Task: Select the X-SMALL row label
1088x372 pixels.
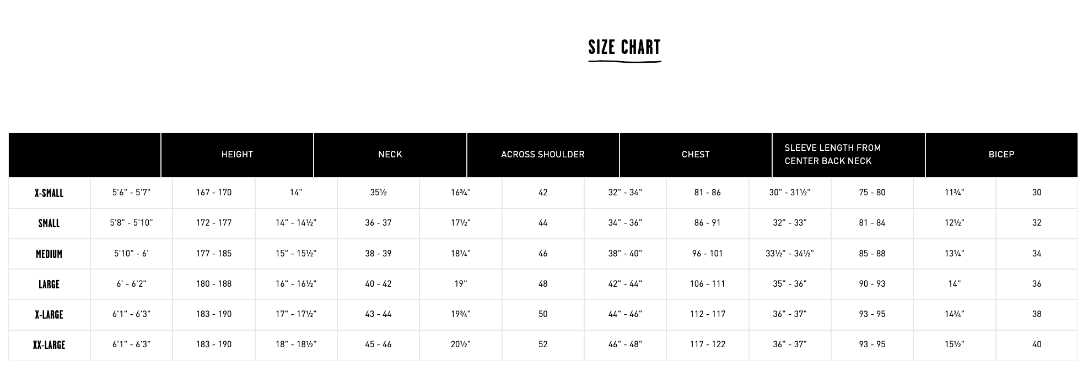Action: tap(49, 193)
